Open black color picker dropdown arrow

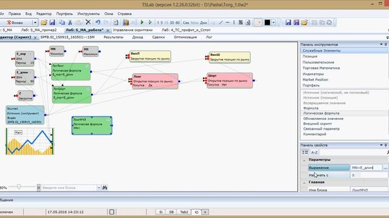(x=273, y=22)
